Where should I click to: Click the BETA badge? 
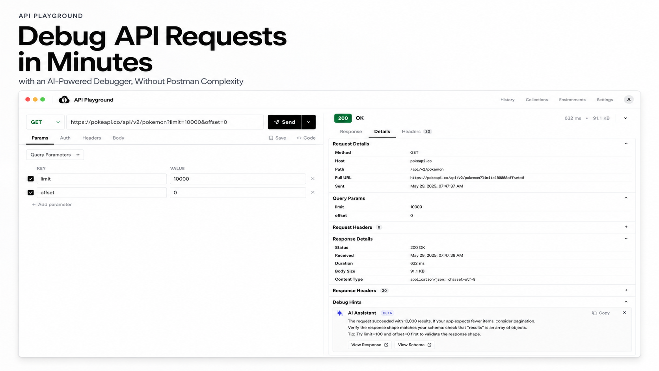pyautogui.click(x=387, y=313)
